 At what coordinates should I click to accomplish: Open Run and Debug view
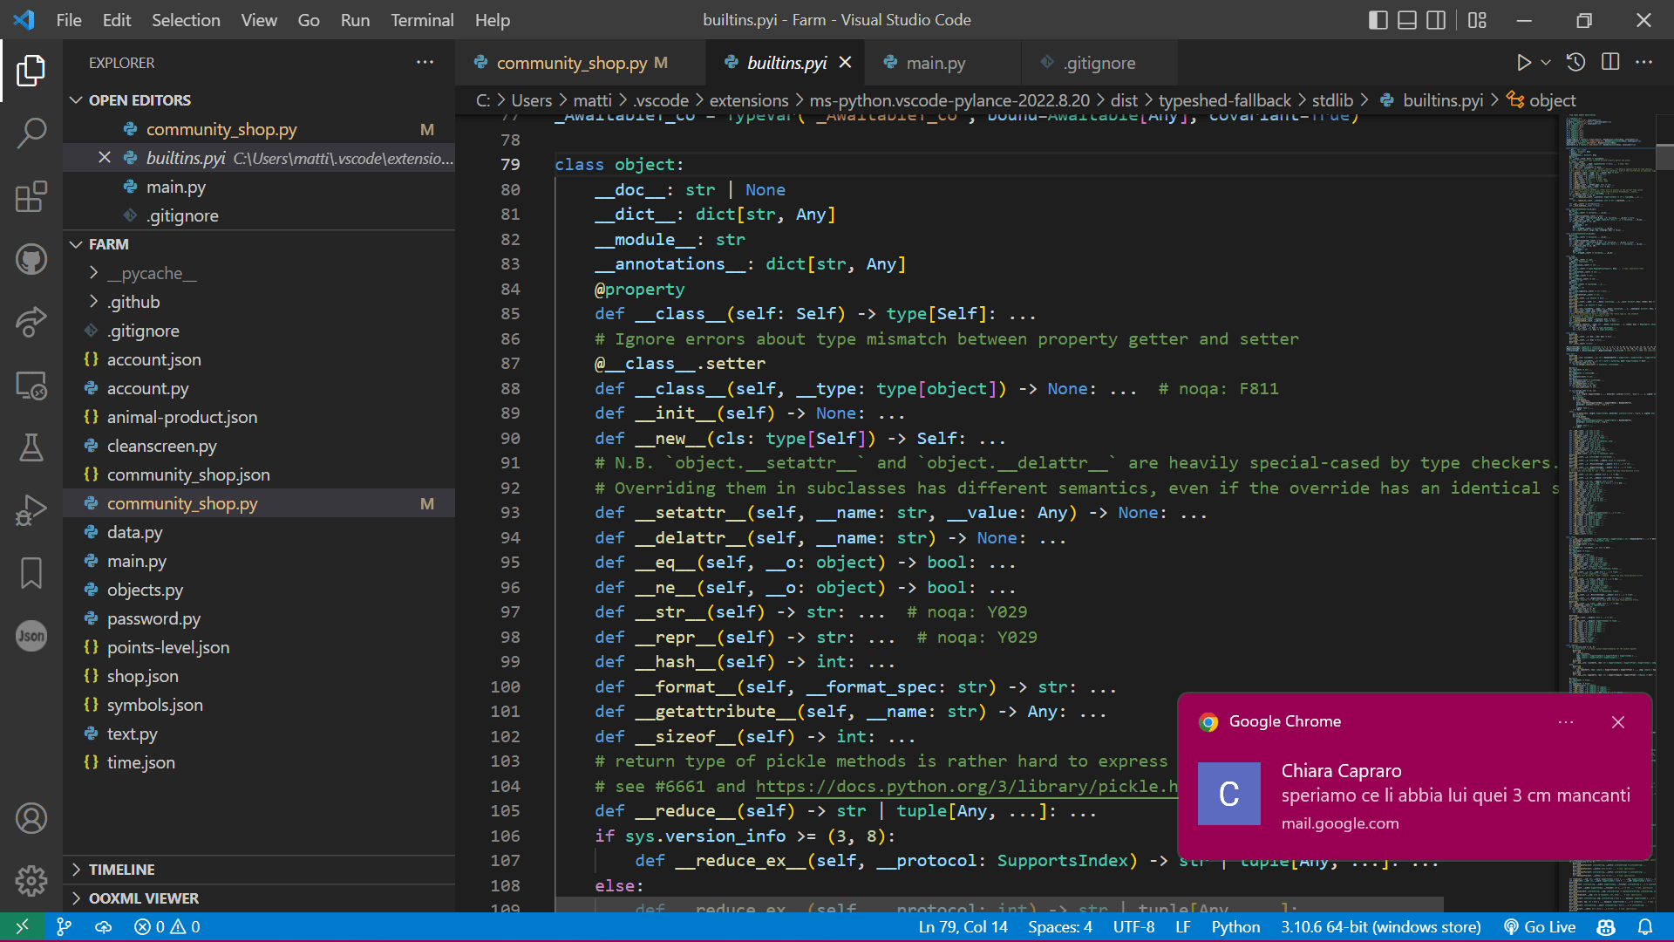(31, 511)
